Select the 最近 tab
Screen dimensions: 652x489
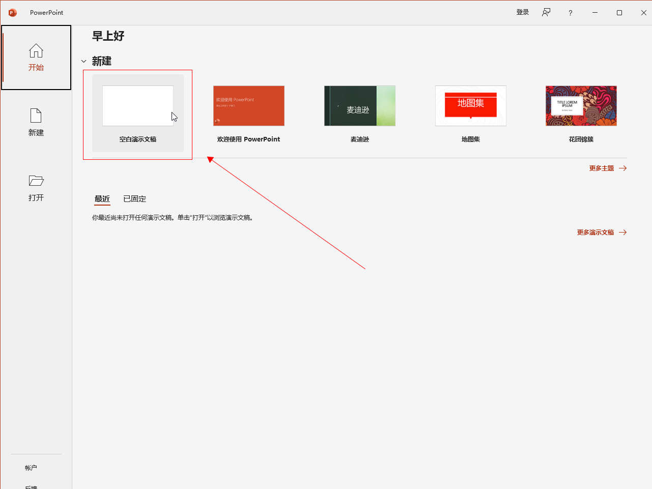pyautogui.click(x=102, y=199)
